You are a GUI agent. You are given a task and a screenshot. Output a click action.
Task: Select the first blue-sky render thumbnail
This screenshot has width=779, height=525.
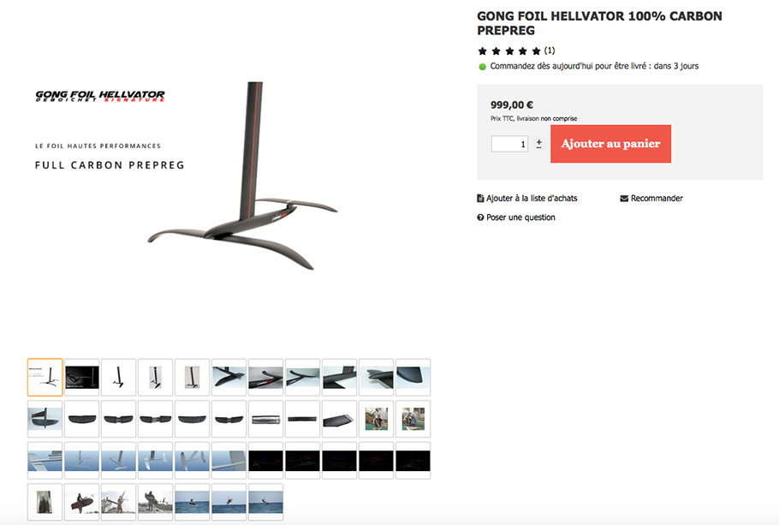[45, 461]
